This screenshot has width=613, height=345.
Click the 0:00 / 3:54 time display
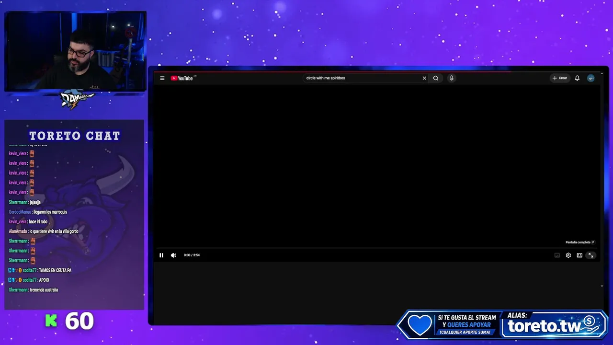pyautogui.click(x=192, y=255)
